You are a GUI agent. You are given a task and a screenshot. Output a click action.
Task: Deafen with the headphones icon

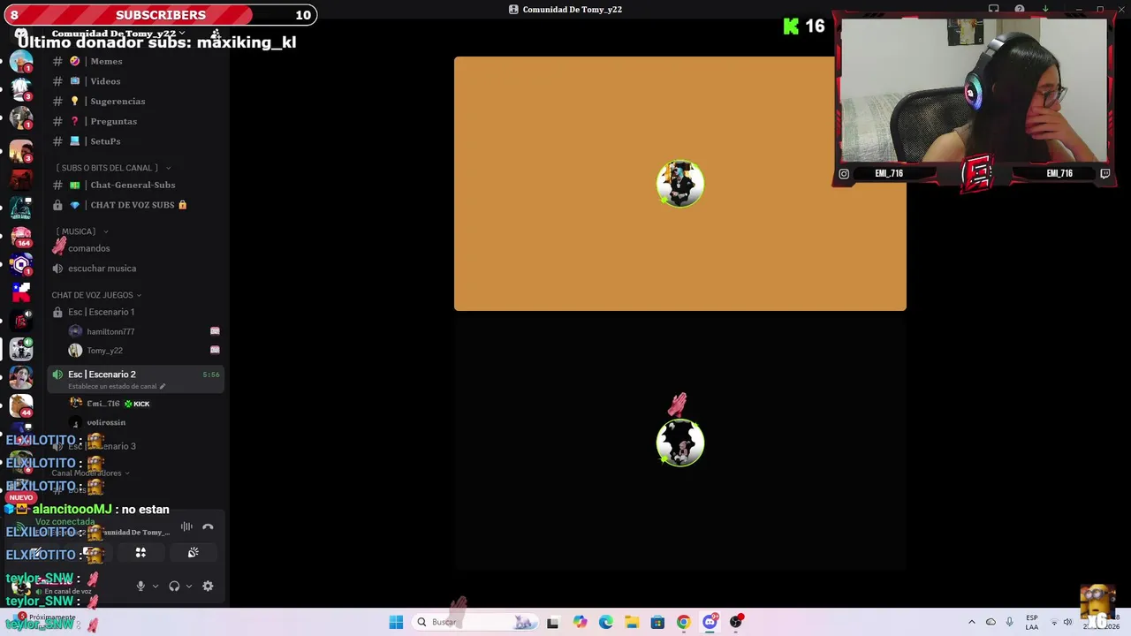point(174,586)
